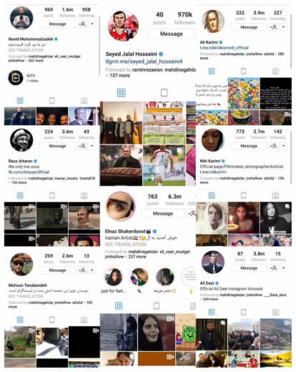Tap follow-person icon on Navid Mohammadzadeh profile
This screenshot has height=372, width=296.
tap(82, 24)
